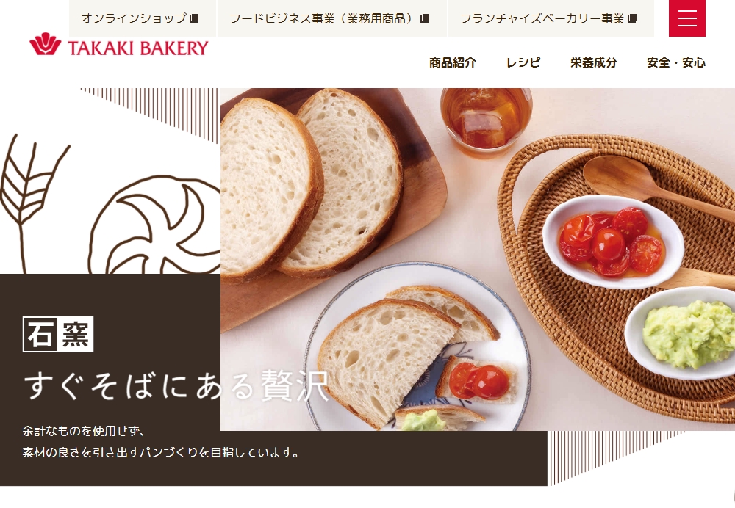Go to 栄養成分 menu item

pos(593,62)
